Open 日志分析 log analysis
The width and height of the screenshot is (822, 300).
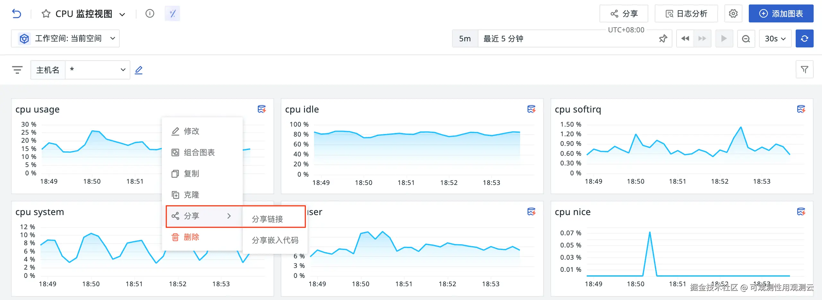point(686,14)
